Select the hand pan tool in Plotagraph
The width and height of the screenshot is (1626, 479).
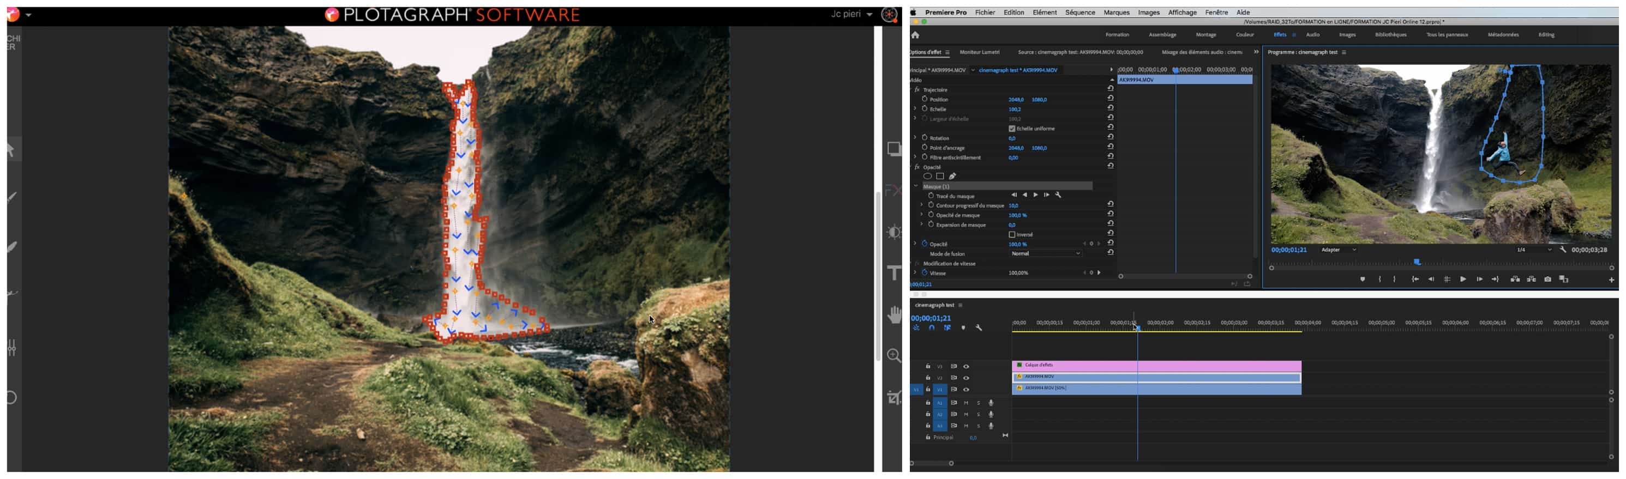pos(895,314)
